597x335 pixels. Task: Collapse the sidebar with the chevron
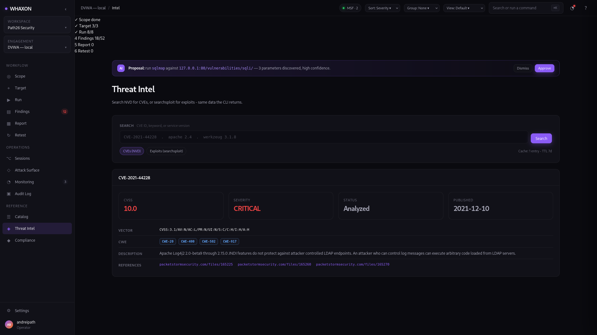66,9
